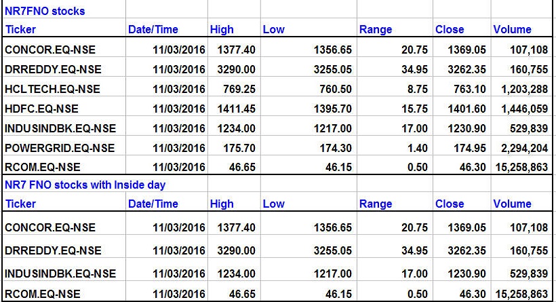Click HDFC close value 1401.60
This screenshot has width=556, height=302.
point(465,109)
